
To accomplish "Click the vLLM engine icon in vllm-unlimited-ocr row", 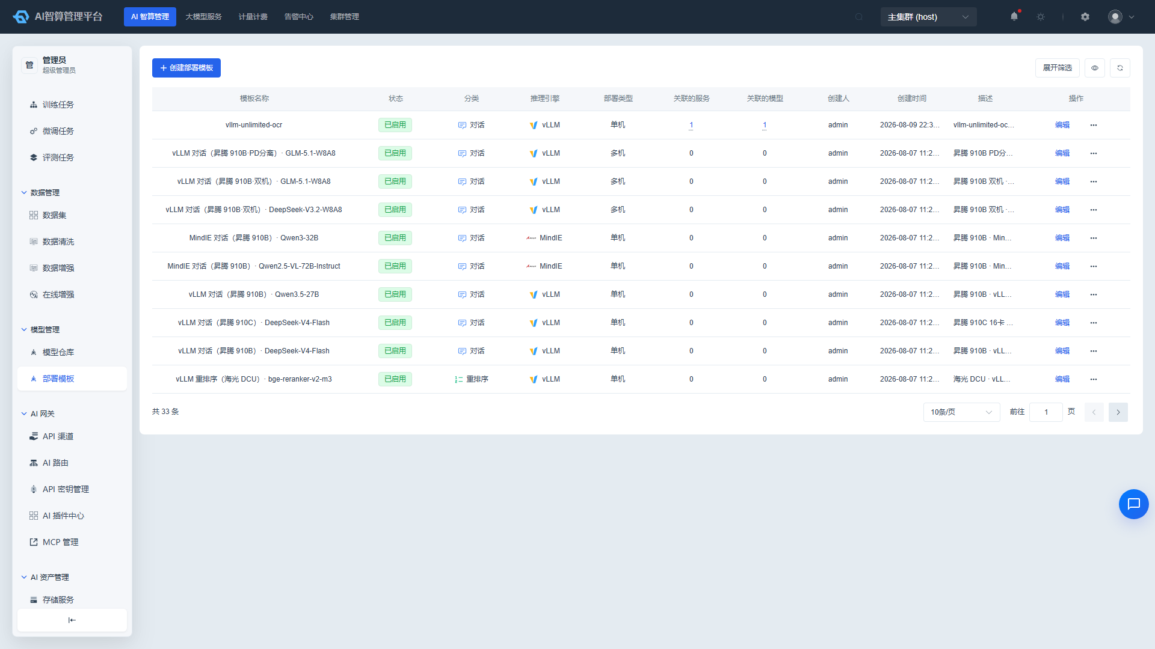I will click(534, 125).
